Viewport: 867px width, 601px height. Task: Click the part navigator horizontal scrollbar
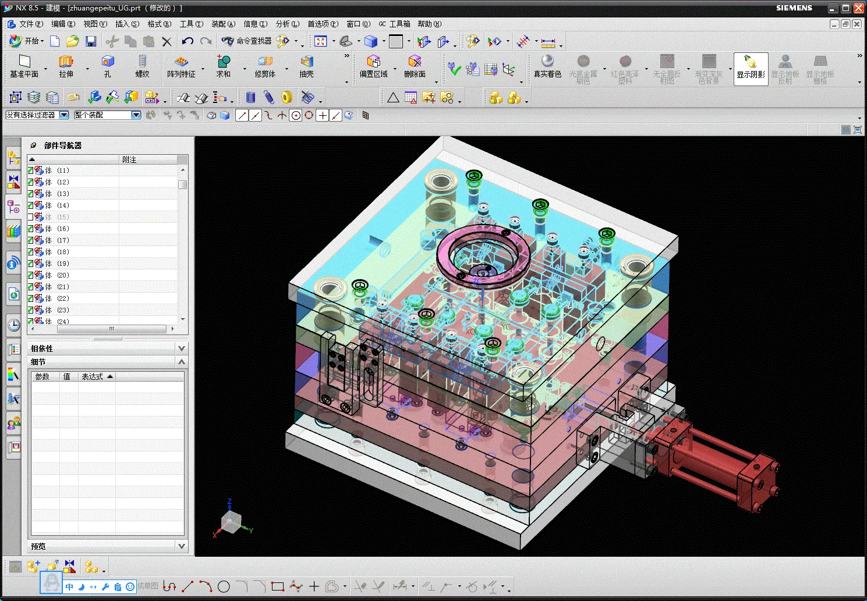[x=111, y=329]
